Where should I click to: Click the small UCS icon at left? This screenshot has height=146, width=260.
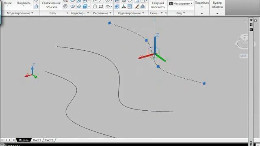click(x=31, y=71)
